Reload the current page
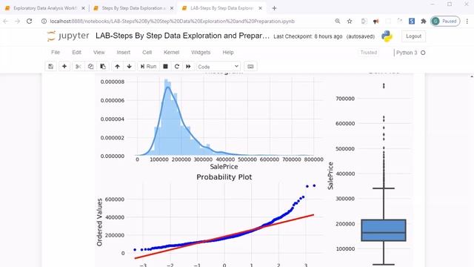The width and height of the screenshot is (474, 267). [30, 22]
